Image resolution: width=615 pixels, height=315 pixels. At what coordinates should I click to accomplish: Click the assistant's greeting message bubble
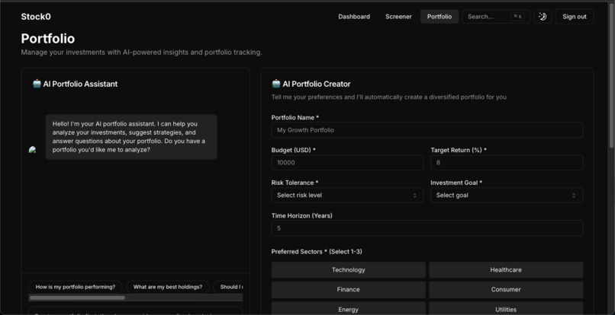click(131, 136)
